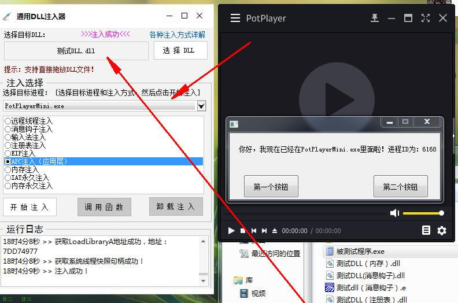Click the 注入成功！log line
The width and height of the screenshot is (458, 303).
46,271
